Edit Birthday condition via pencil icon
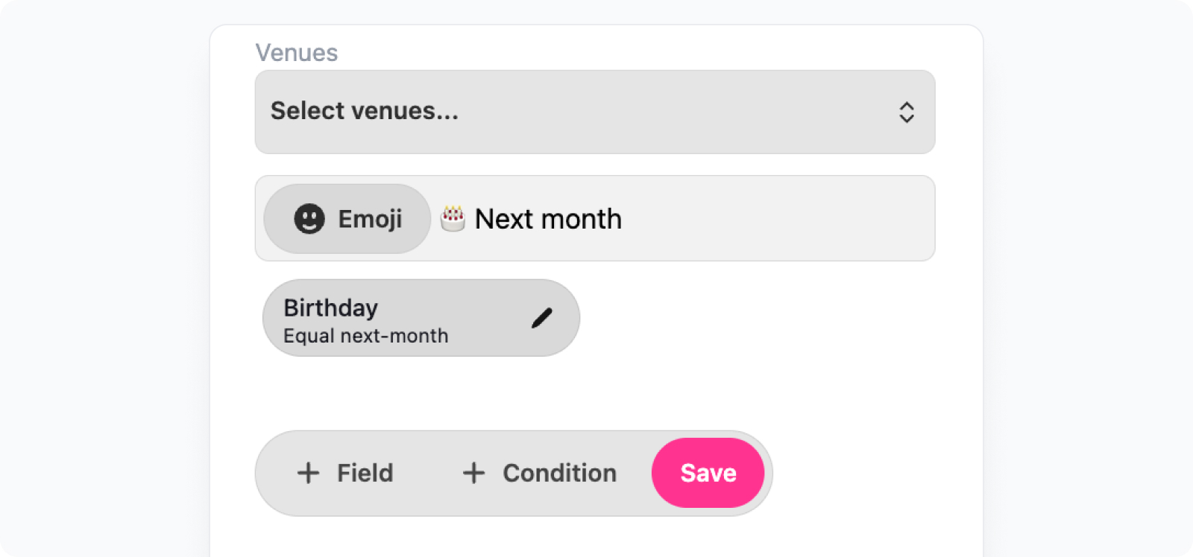Viewport: 1193px width, 557px height. coord(542,318)
